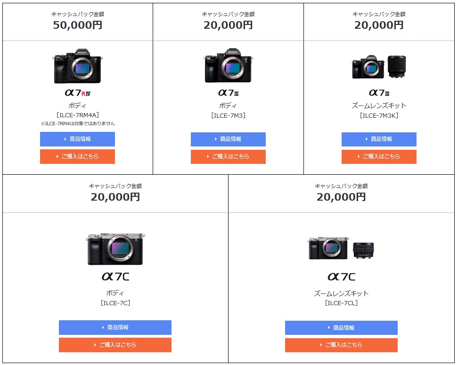Click ご購入はこちら for ILCE-7CL kit
458x365 pixels.
click(x=341, y=345)
